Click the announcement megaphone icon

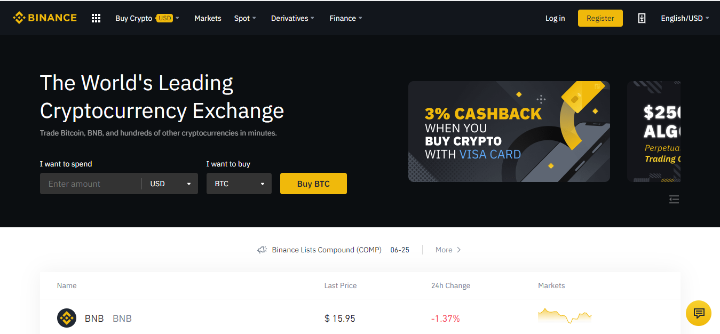point(262,250)
